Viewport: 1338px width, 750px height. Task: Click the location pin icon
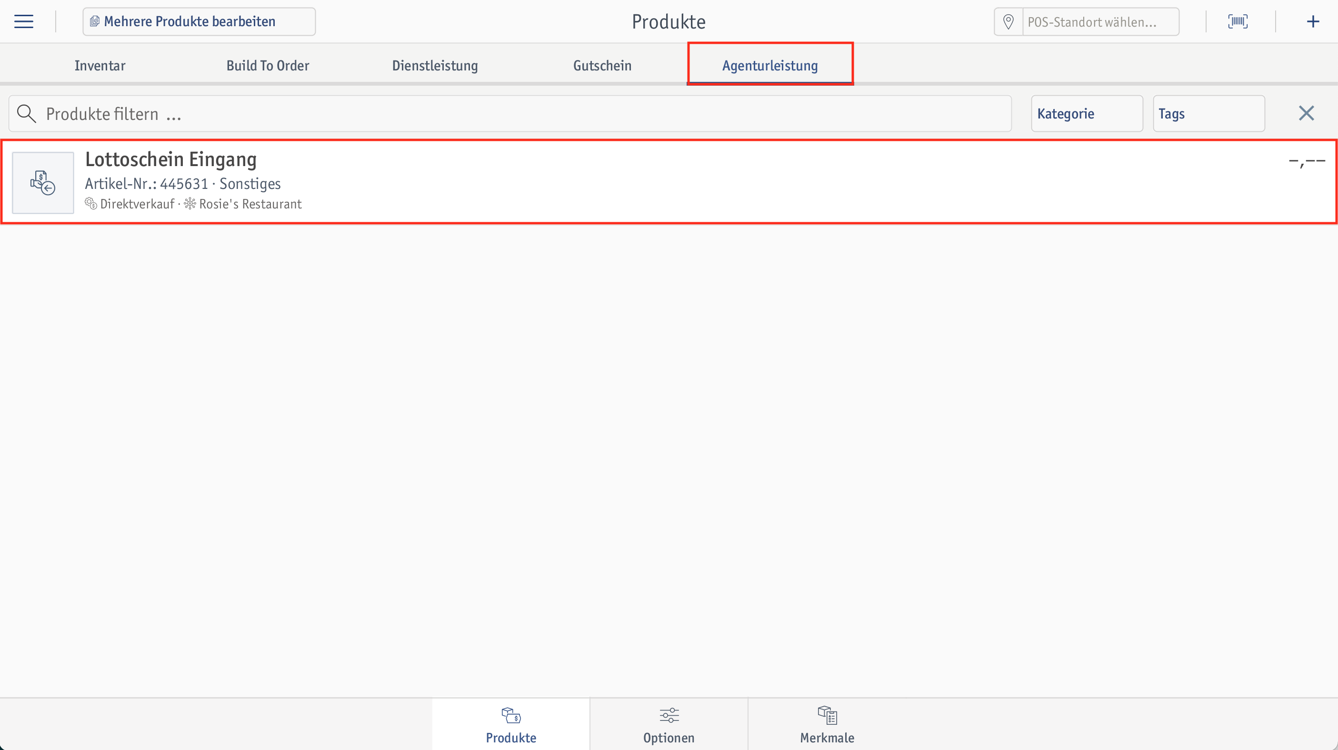coord(1008,22)
